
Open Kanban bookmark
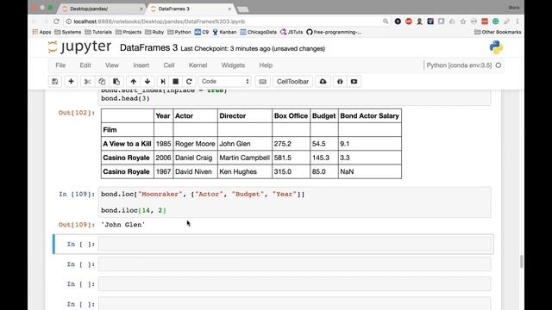click(224, 32)
